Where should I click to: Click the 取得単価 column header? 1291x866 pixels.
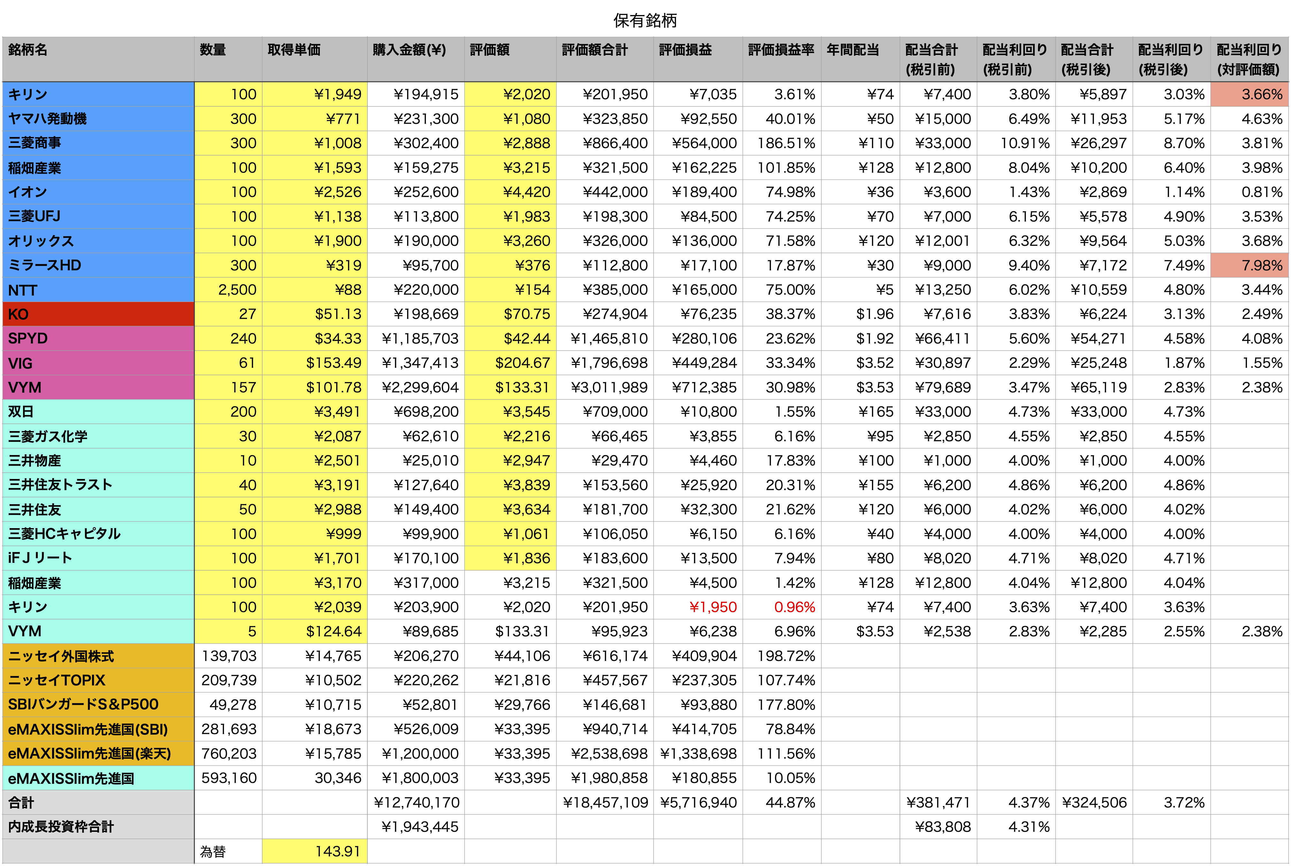[x=314, y=60]
